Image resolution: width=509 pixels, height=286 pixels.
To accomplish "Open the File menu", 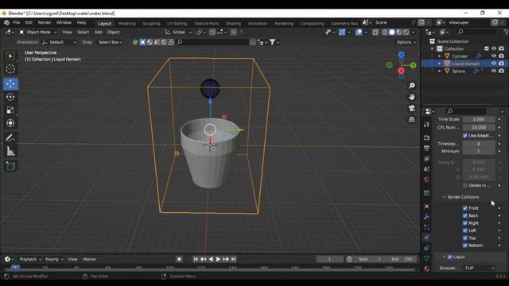I will (16, 23).
